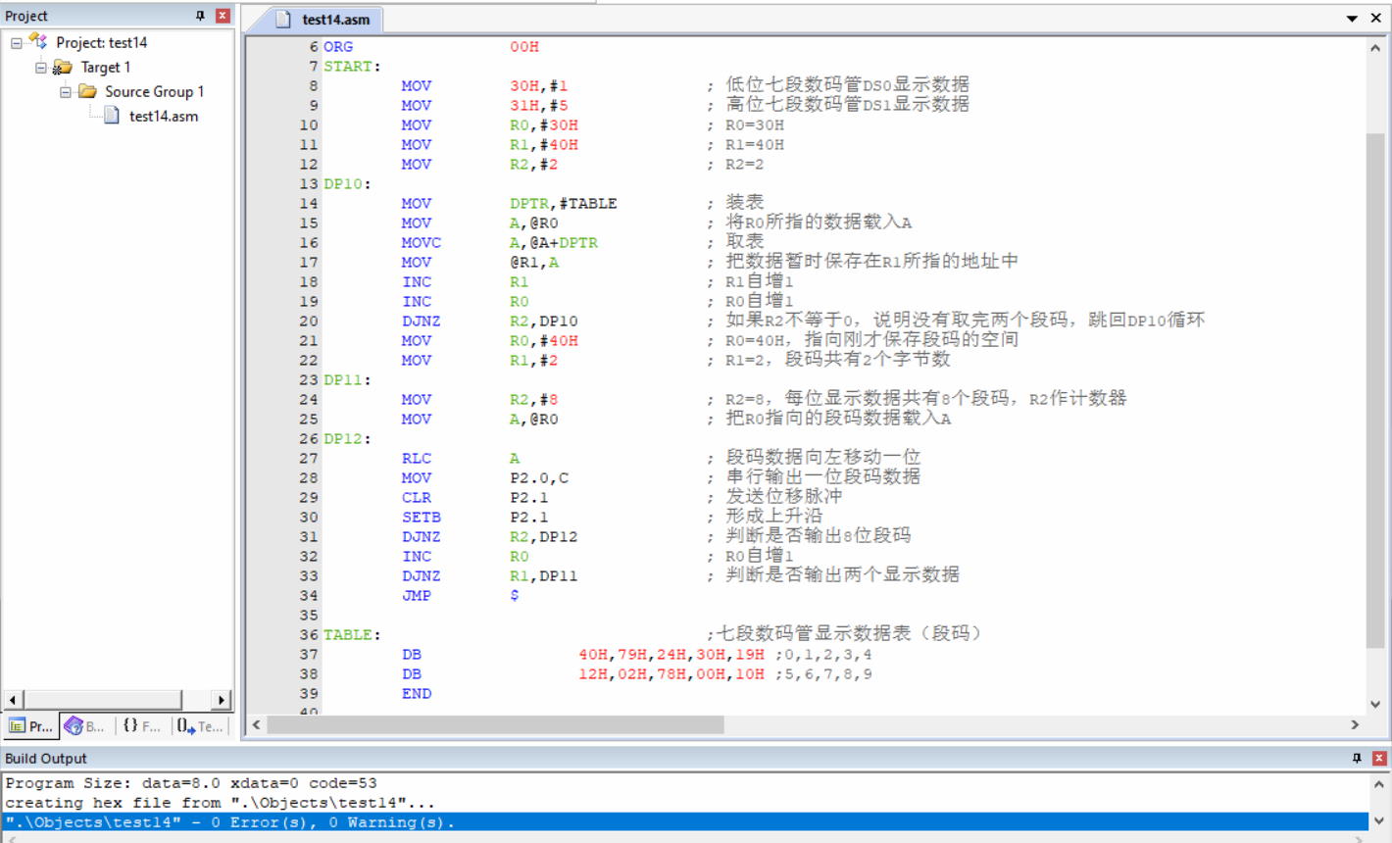Close the test14.asm editor window

[1375, 19]
